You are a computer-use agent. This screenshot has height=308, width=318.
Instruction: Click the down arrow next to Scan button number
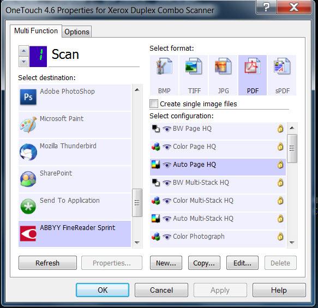coord(23,62)
